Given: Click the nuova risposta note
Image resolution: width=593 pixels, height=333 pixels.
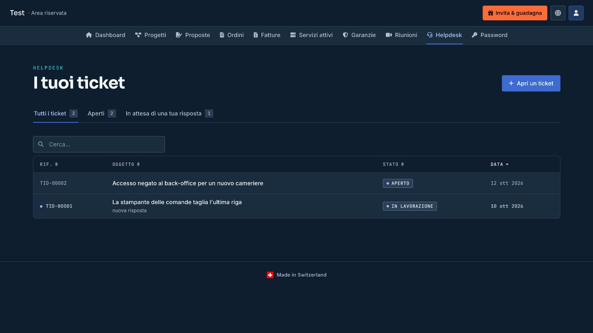Looking at the screenshot, I should [x=130, y=211].
